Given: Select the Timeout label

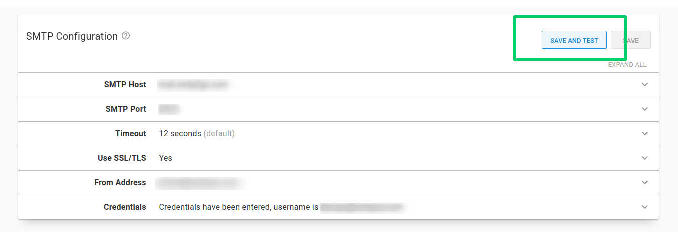Looking at the screenshot, I should pos(130,134).
